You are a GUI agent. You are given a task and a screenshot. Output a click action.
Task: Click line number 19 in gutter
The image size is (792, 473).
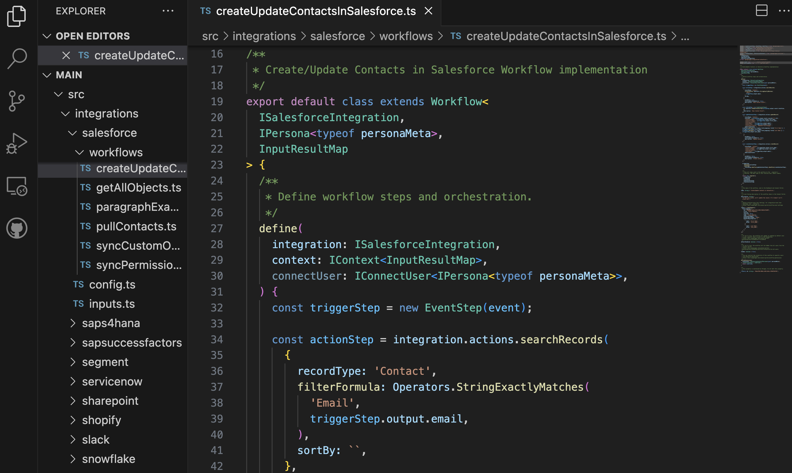[x=217, y=102]
